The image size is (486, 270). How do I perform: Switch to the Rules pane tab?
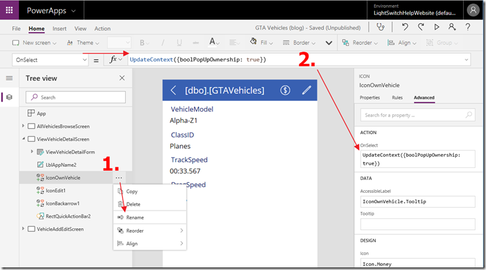397,97
